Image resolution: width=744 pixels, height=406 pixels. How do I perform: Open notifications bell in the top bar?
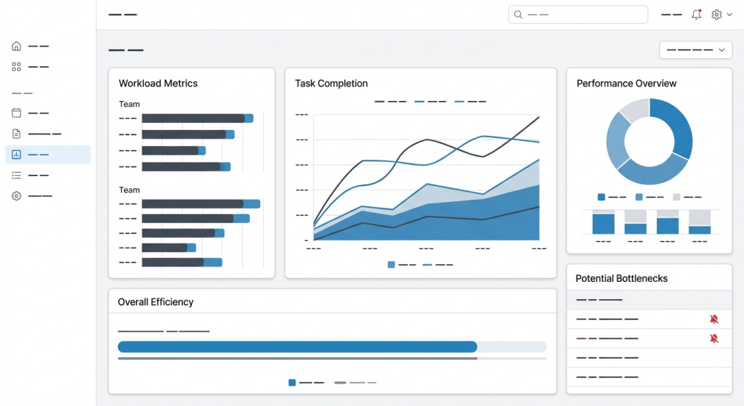(696, 15)
